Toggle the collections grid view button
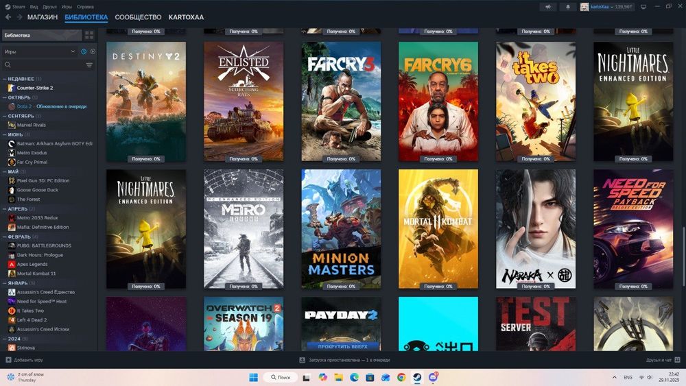This screenshot has width=686, height=386. tap(89, 36)
